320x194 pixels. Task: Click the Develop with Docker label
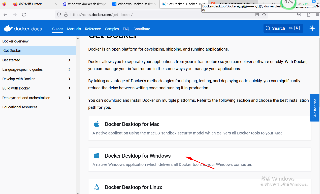19,79
